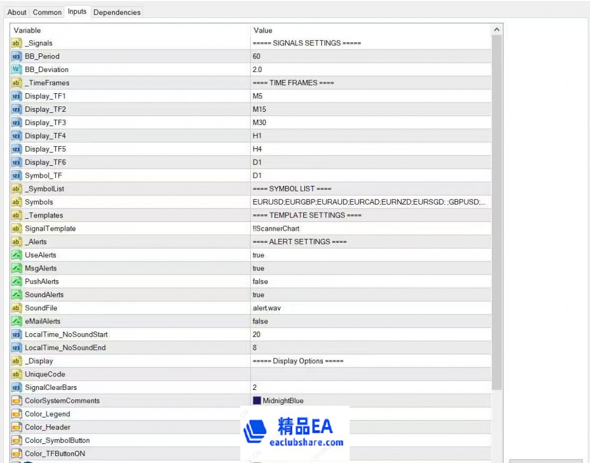Click the scrollbar up arrow
This screenshot has width=590, height=463.
[x=497, y=30]
